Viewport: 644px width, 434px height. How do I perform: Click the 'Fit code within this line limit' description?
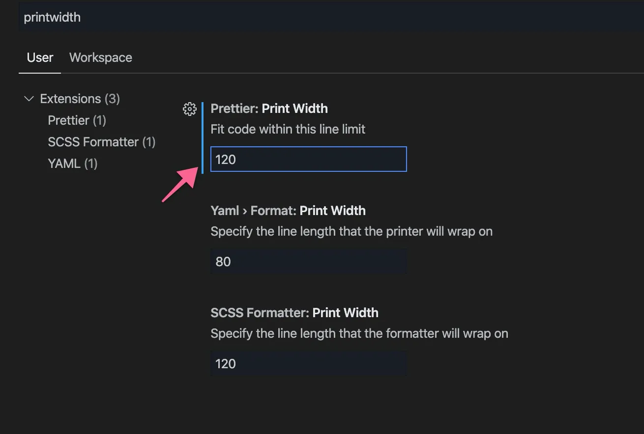[288, 129]
